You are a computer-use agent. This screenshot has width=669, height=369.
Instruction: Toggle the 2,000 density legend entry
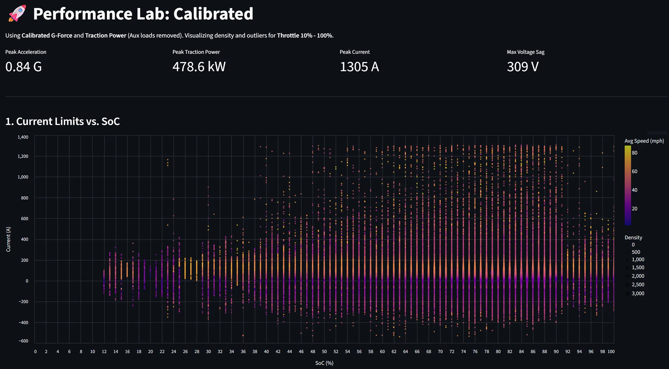(636, 275)
